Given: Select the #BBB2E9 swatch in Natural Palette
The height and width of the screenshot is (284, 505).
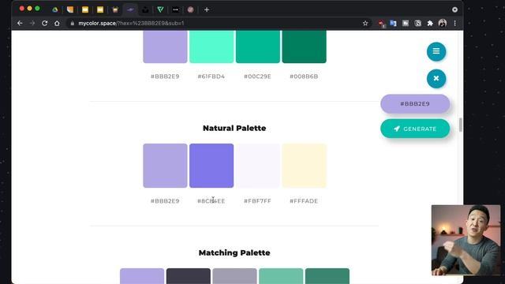Looking at the screenshot, I should coord(165,166).
